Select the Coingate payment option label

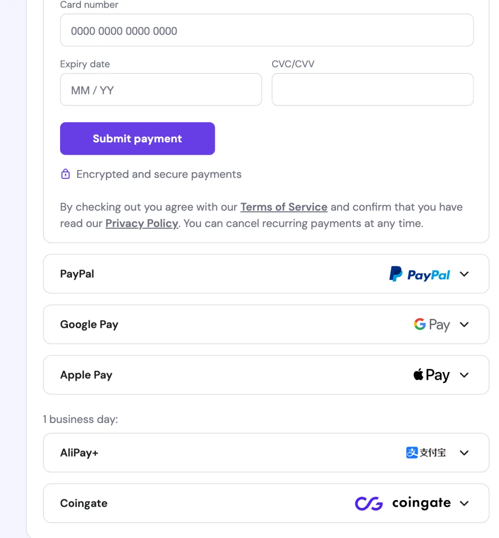[x=84, y=503]
